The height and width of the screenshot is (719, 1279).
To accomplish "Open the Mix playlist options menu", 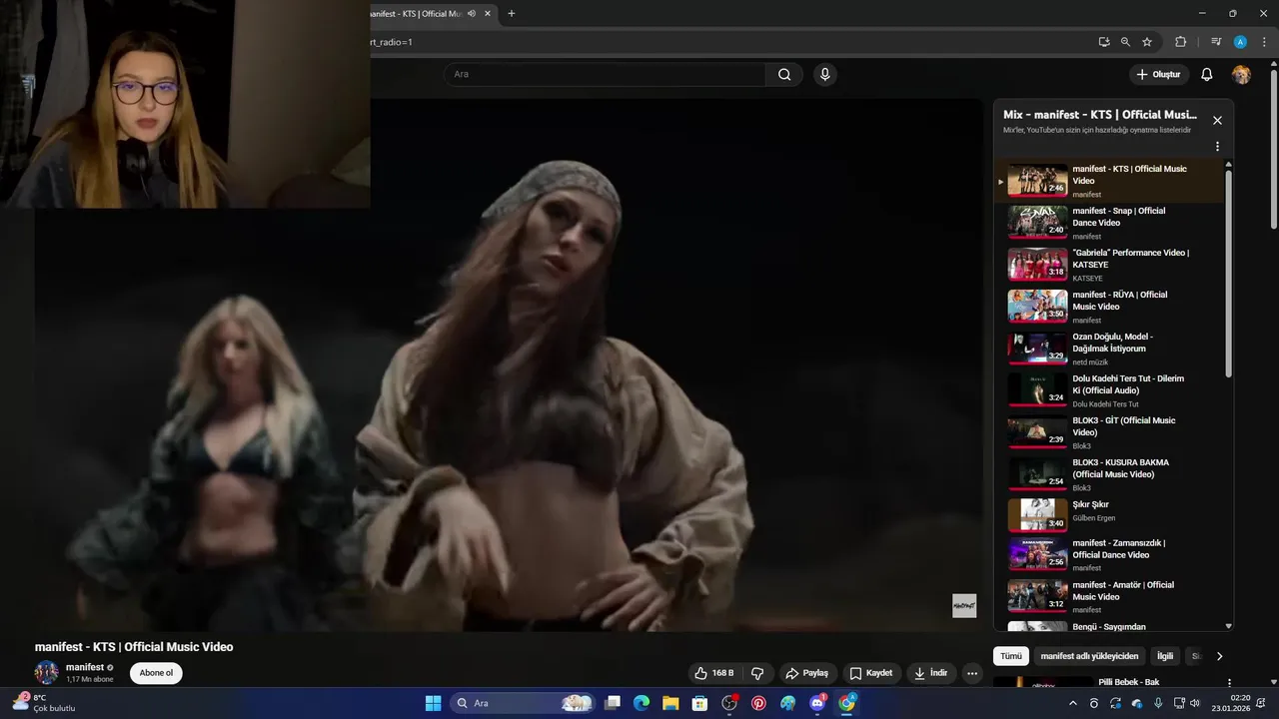I will click(1217, 147).
